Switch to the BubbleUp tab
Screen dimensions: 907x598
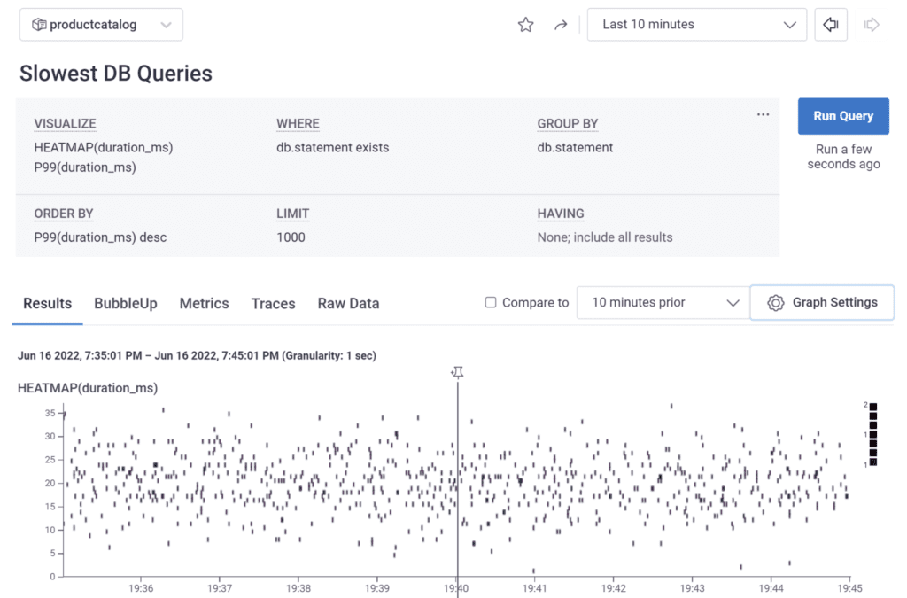tap(126, 303)
